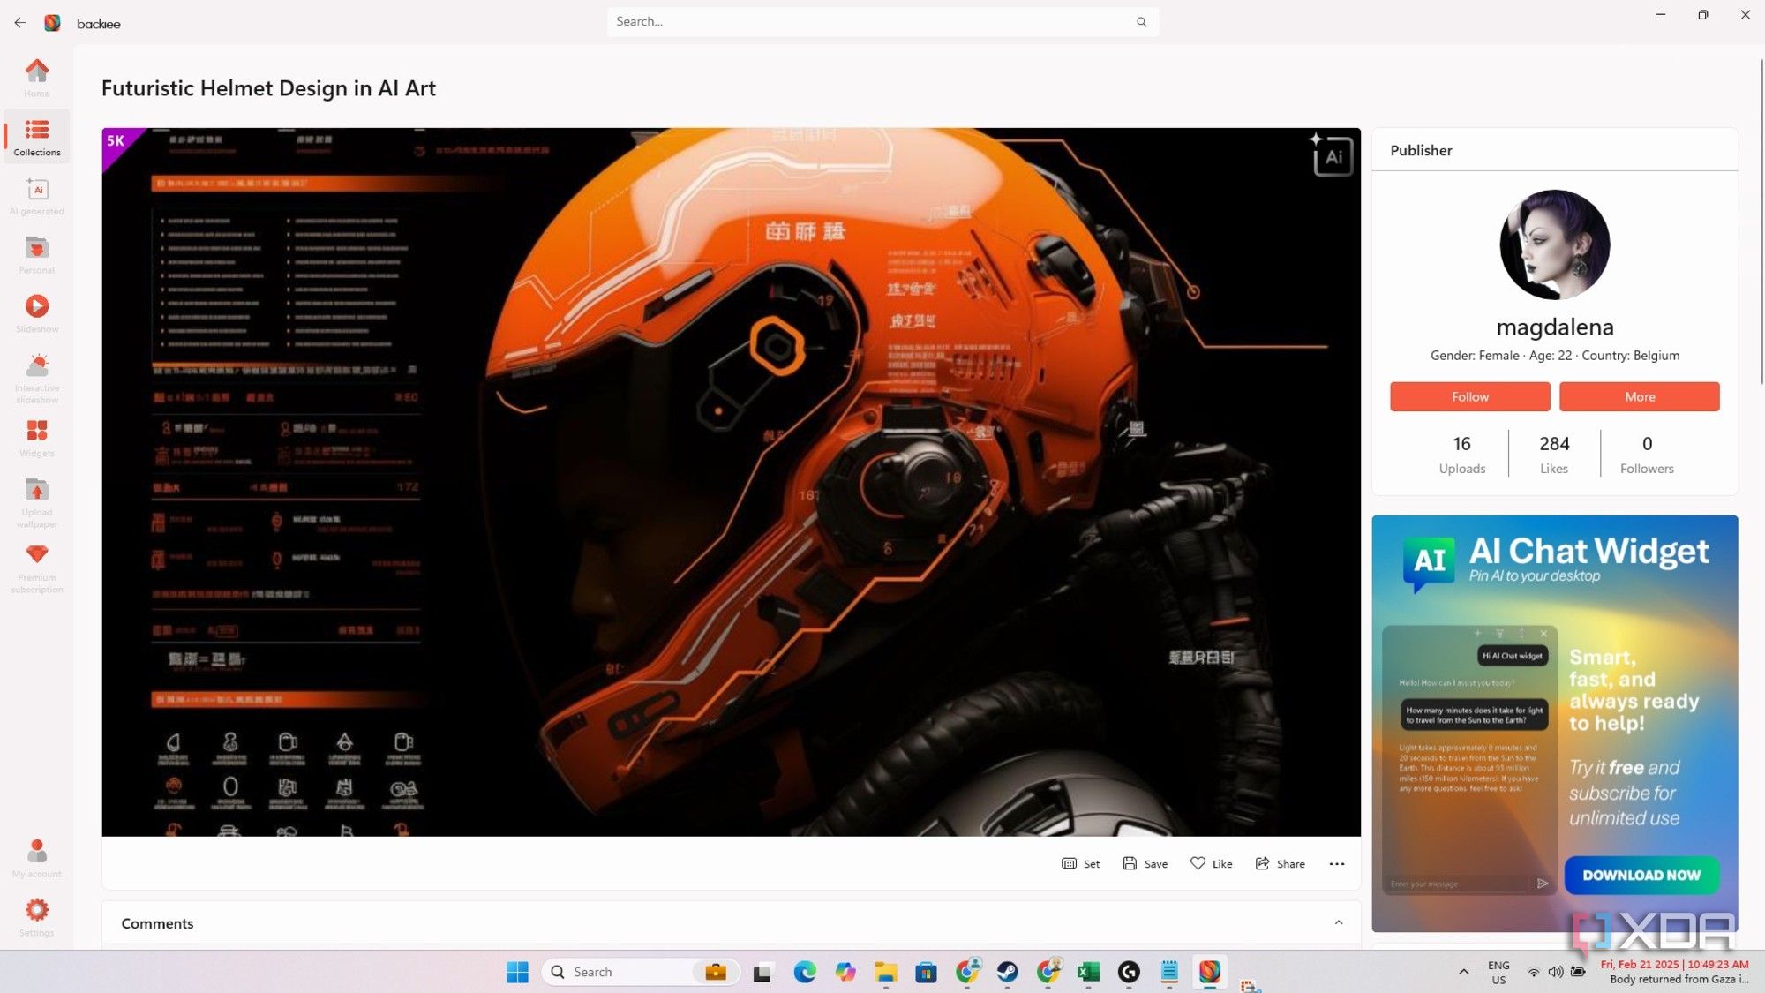
Task: Open the three-dot more options menu
Action: pos(1336,864)
